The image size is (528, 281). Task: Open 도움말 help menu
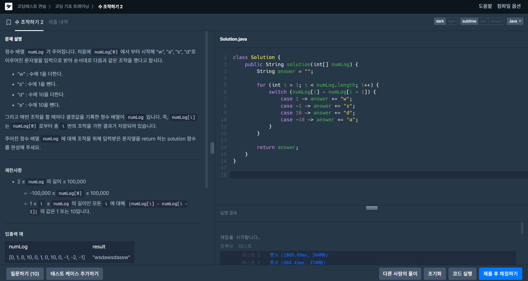click(485, 6)
